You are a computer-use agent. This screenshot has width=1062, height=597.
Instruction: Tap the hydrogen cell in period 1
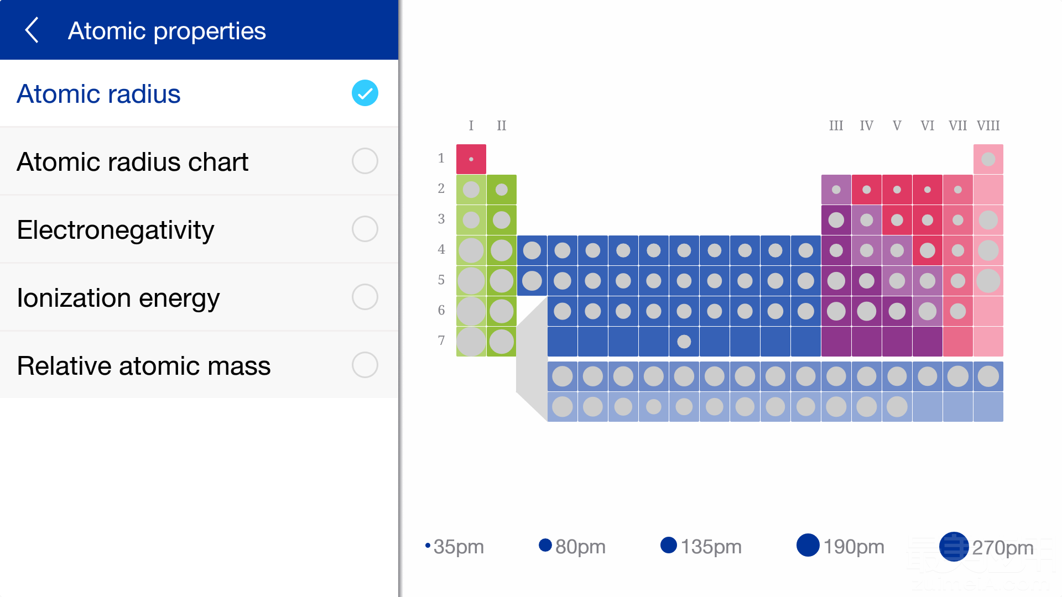pyautogui.click(x=471, y=159)
